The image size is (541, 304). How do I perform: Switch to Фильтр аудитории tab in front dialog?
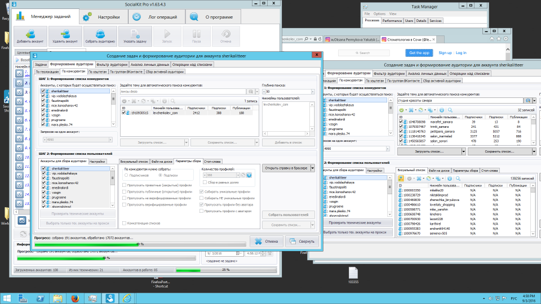click(x=112, y=64)
